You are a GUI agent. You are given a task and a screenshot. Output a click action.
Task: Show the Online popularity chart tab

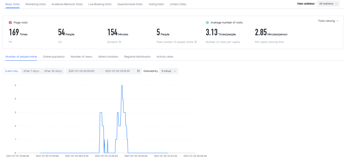[54, 57]
